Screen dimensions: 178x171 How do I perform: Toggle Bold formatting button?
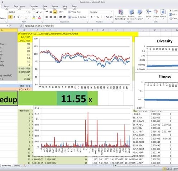10,17
